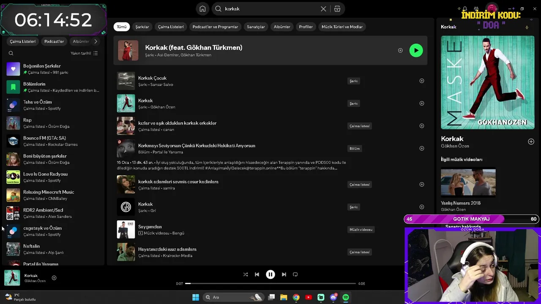Add Korkak Çocuk to liked songs
The height and width of the screenshot is (304, 541).
tap(421, 81)
